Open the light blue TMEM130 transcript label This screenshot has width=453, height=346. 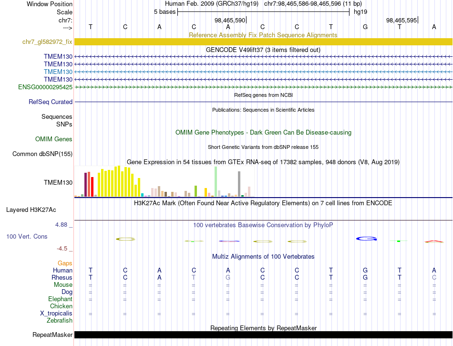[x=58, y=72]
